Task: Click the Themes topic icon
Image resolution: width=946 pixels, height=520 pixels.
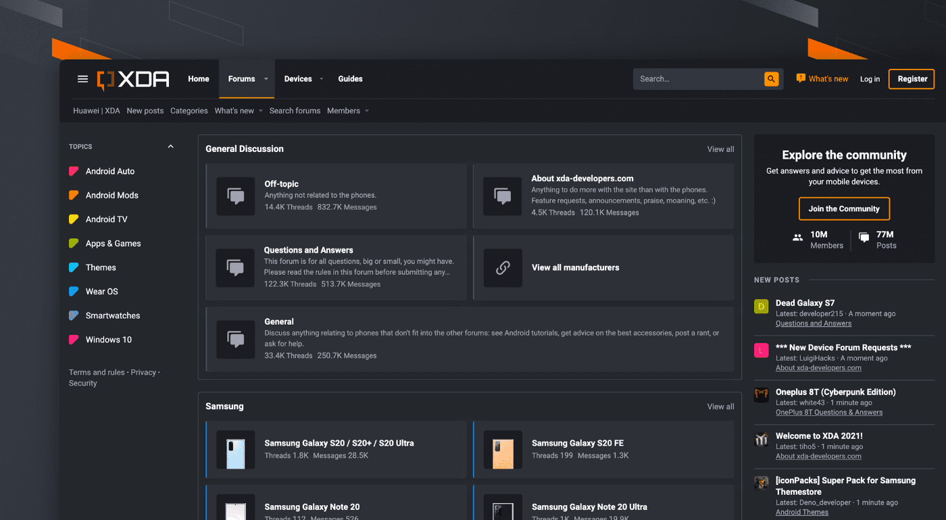Action: 74,267
